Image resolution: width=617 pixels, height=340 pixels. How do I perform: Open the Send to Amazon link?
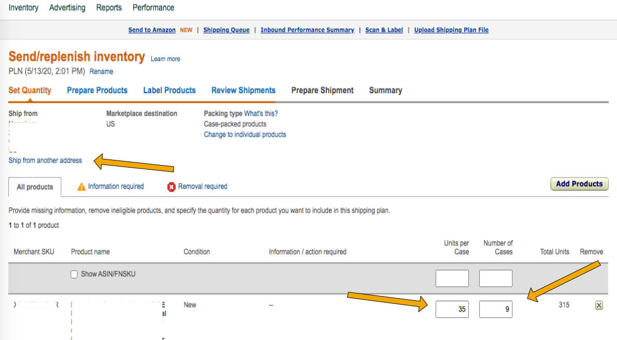click(152, 29)
